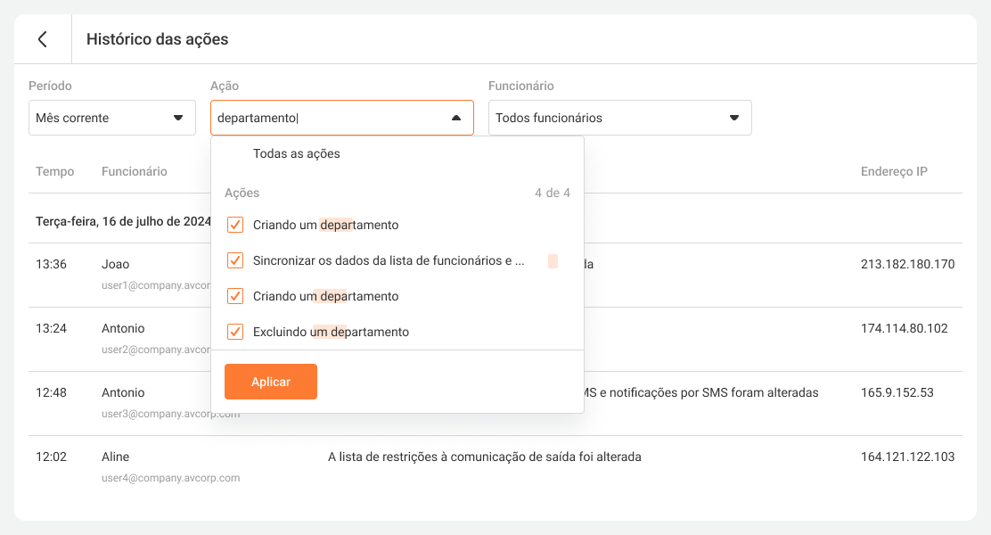Click IP address 165.9.152.53
Image resolution: width=991 pixels, height=535 pixels.
[x=897, y=392]
